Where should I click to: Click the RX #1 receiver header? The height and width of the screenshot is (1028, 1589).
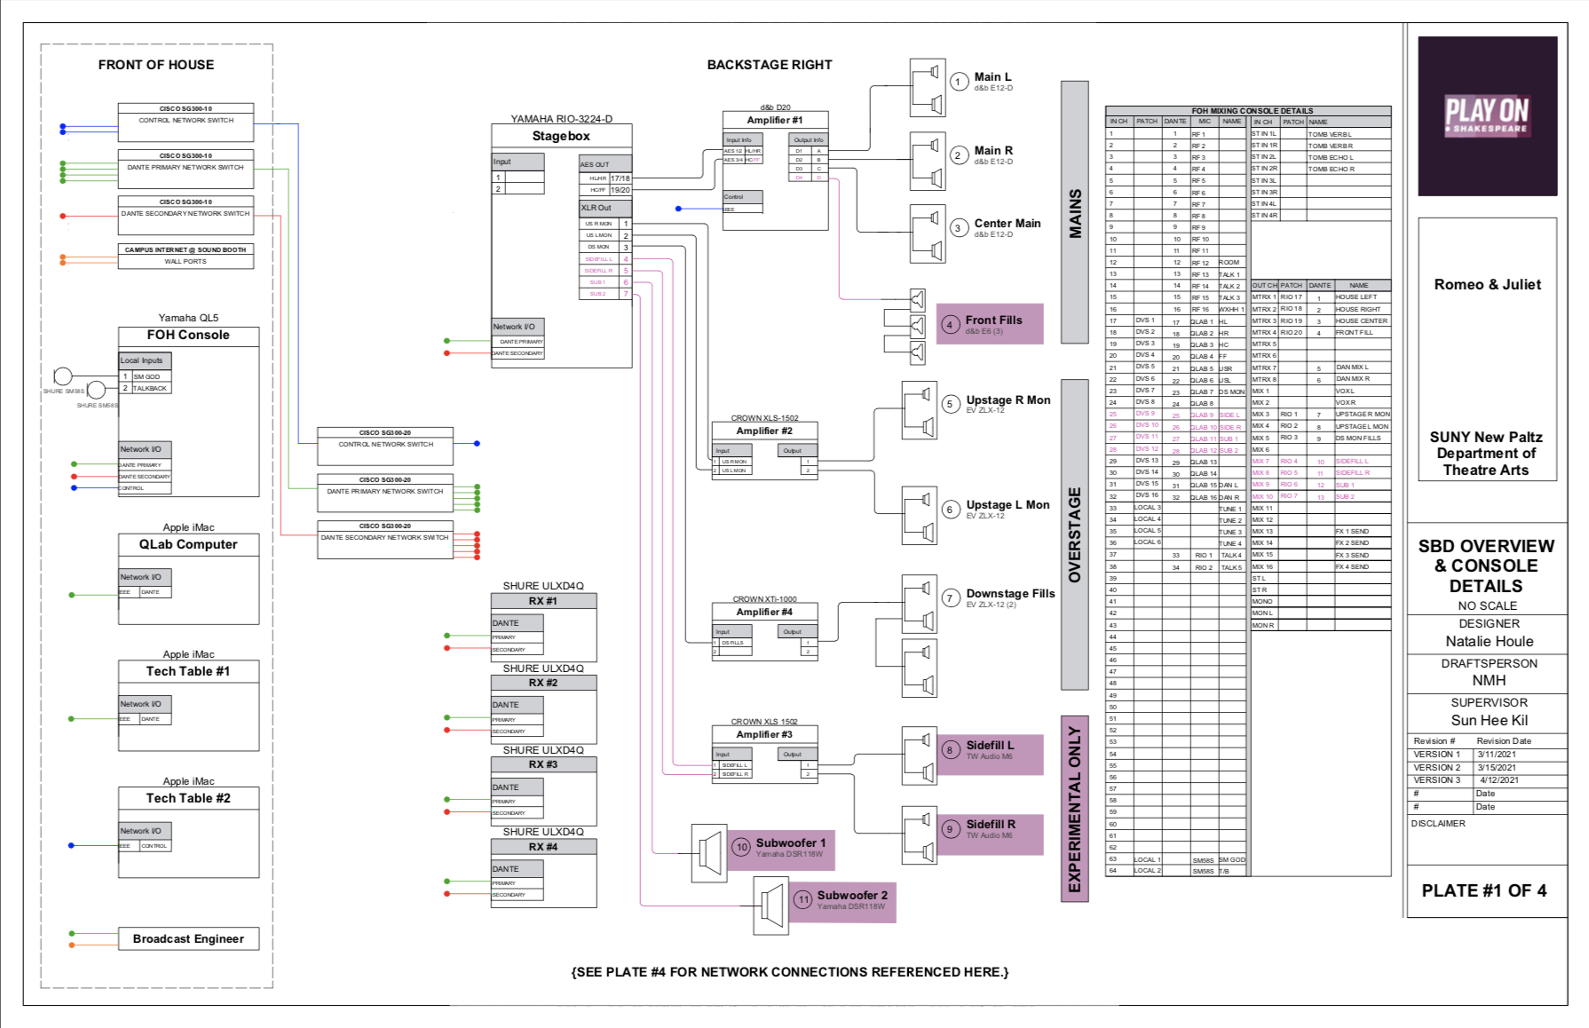tap(543, 602)
